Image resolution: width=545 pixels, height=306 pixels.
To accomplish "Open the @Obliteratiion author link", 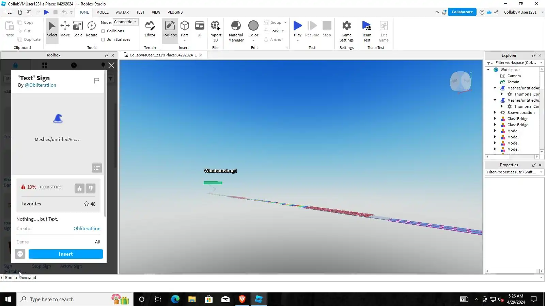I will [41, 85].
